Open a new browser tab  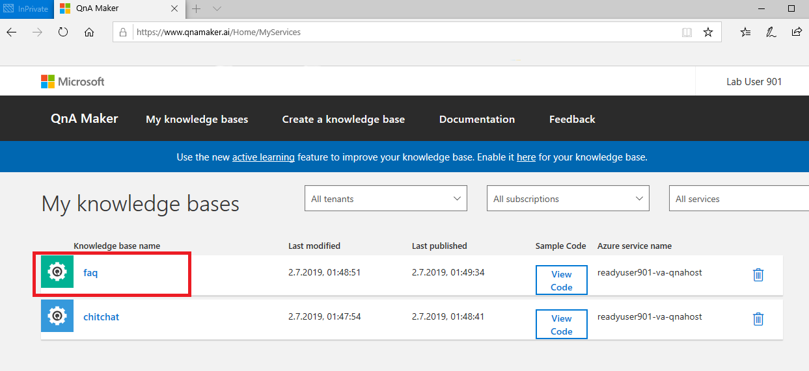[x=196, y=8]
